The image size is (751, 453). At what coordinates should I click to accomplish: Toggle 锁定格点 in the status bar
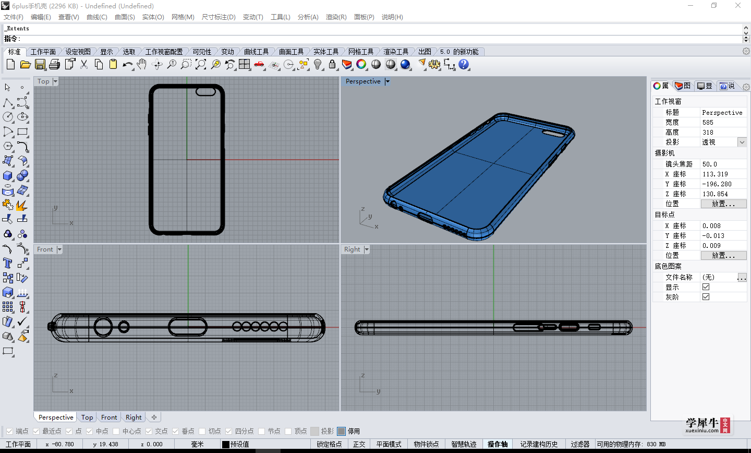pos(329,444)
